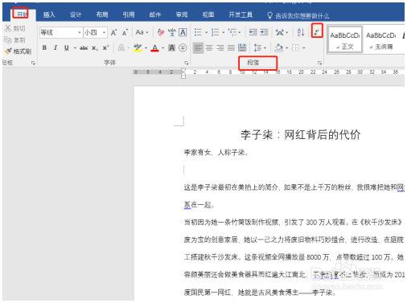Increase font size with grow icon
Viewport: 407px width, 303px height.
click(x=113, y=33)
